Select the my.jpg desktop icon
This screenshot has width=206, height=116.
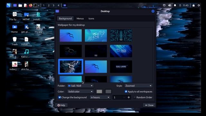38,29
